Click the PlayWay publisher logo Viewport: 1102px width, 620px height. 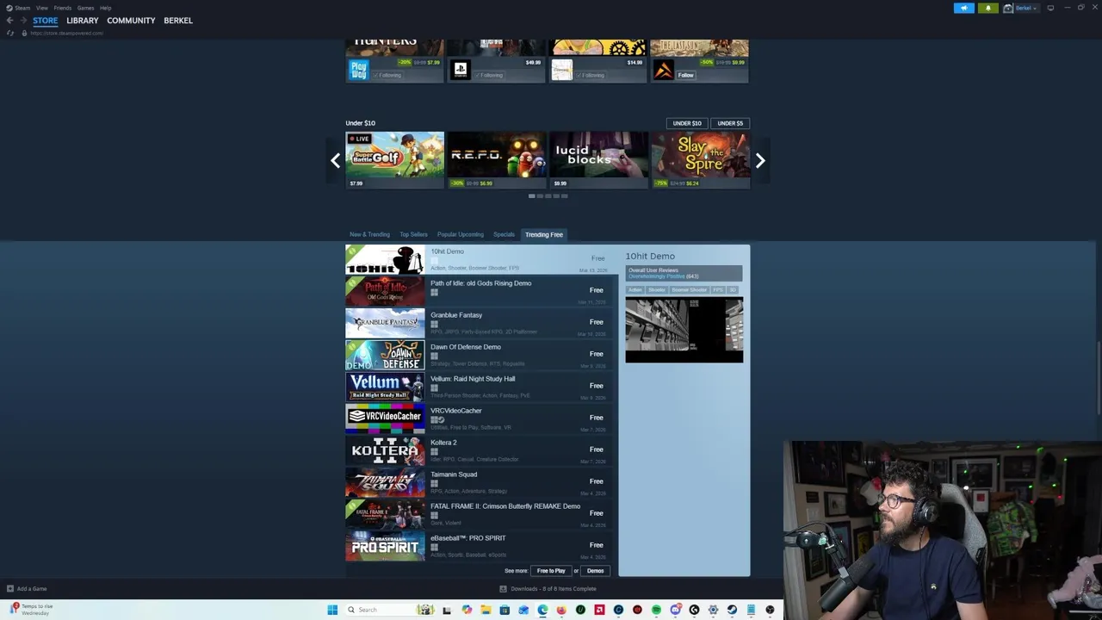[x=359, y=70]
